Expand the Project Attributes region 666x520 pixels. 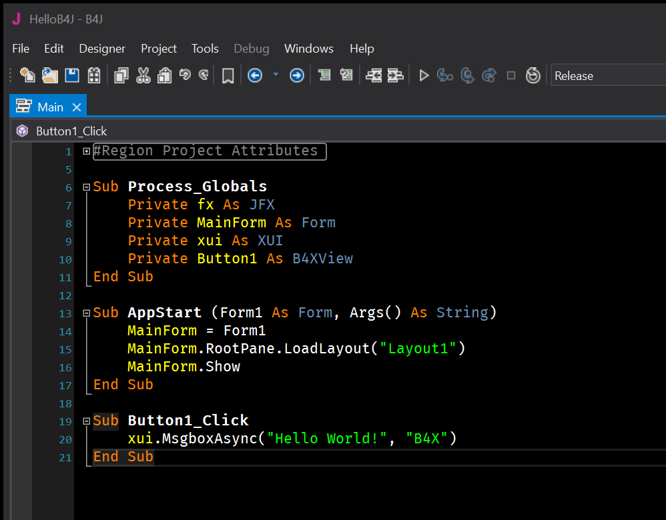pyautogui.click(x=87, y=151)
